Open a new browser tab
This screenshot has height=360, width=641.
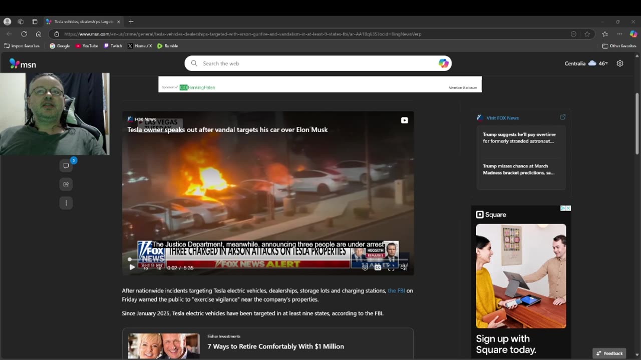click(x=131, y=21)
